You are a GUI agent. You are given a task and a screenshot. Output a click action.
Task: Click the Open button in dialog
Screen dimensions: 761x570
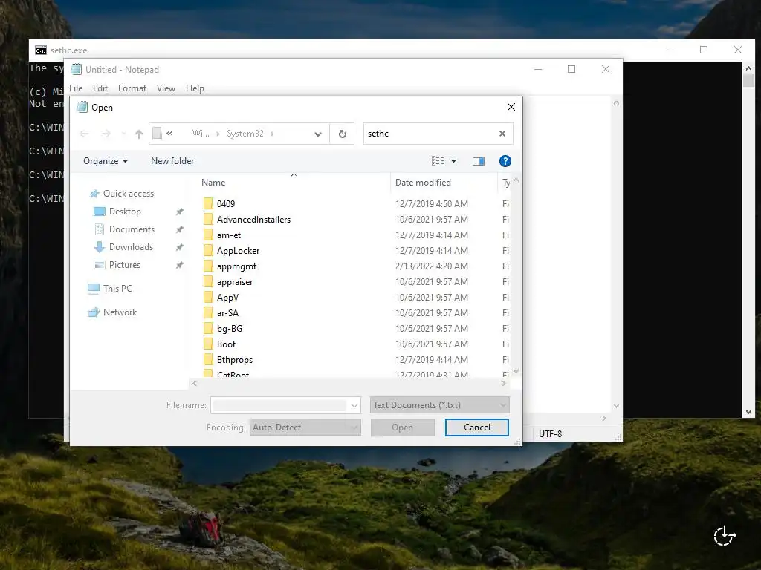click(x=402, y=427)
